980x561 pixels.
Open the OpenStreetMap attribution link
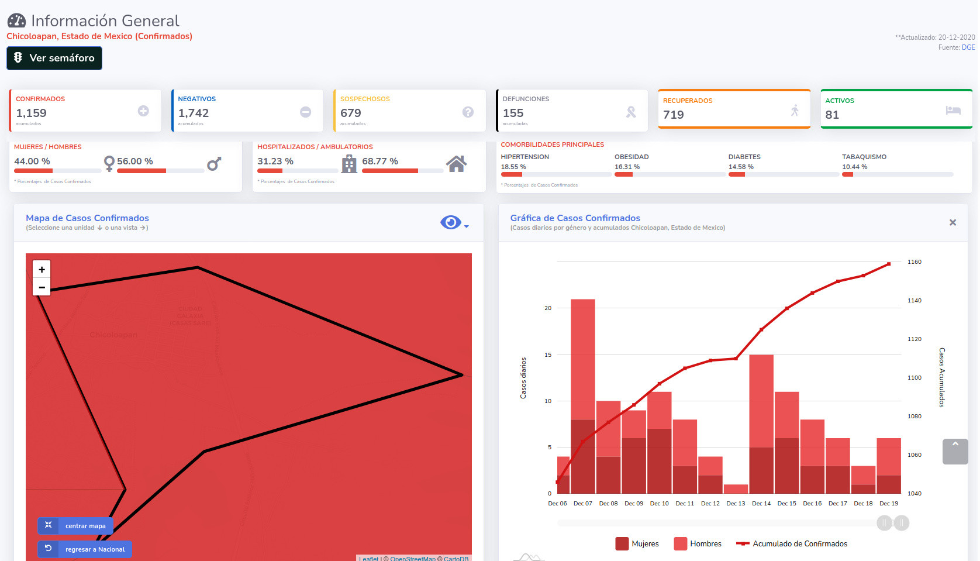(x=413, y=559)
